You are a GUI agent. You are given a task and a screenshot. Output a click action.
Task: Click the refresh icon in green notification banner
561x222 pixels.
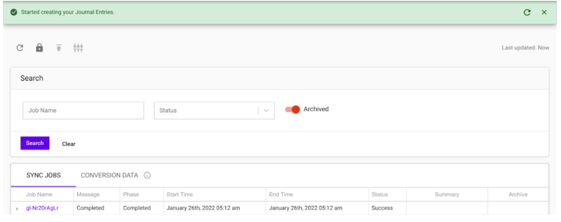(x=527, y=12)
